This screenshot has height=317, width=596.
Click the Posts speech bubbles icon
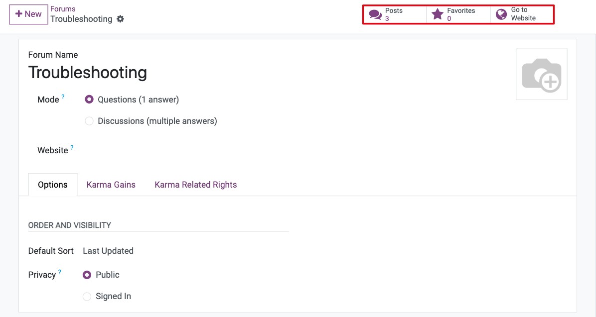[x=375, y=14]
